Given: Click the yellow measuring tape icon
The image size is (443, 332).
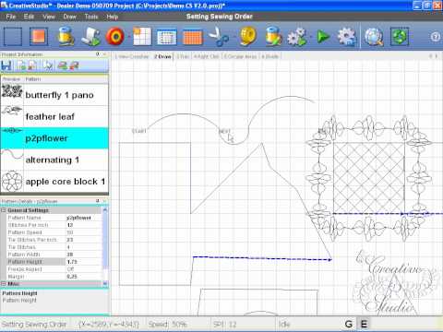Looking at the screenshot, I should point(248,37).
